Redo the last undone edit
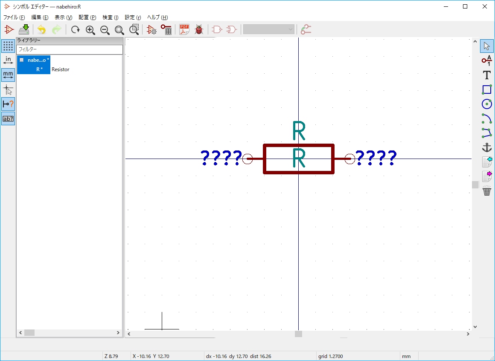The height and width of the screenshot is (361, 495). click(x=56, y=30)
